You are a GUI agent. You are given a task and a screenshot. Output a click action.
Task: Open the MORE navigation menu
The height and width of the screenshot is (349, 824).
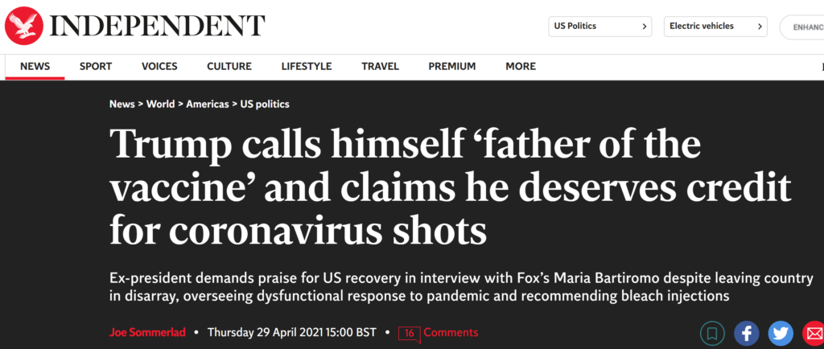click(521, 67)
